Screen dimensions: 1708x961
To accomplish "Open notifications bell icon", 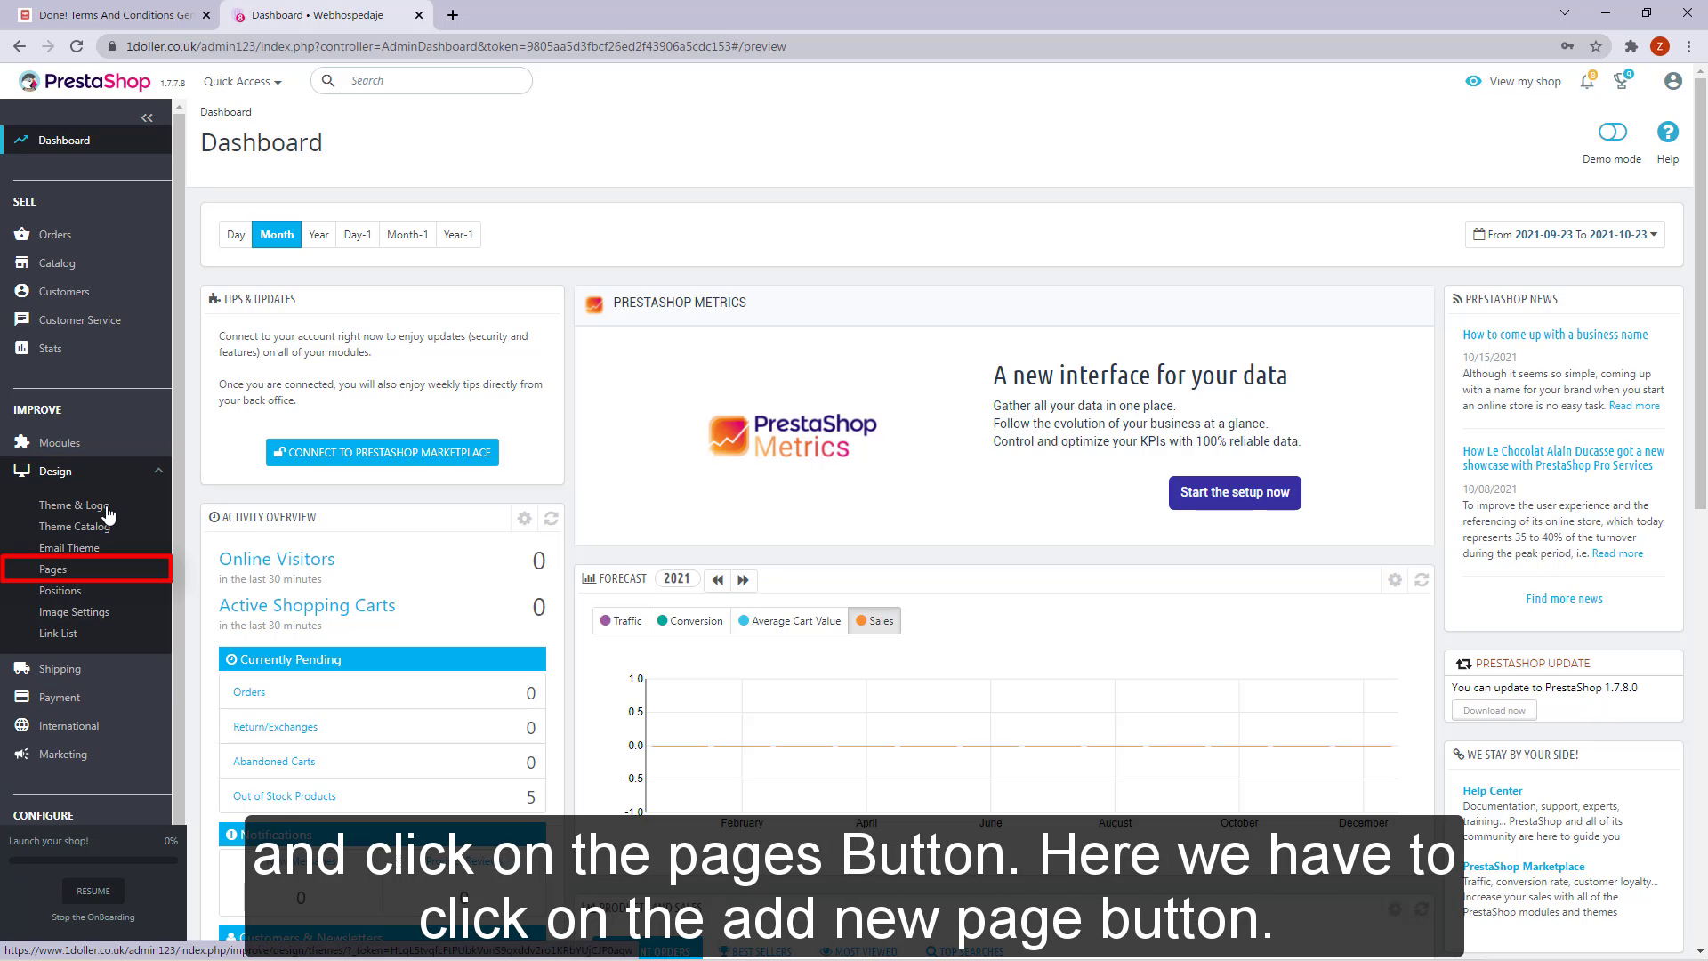I will (x=1587, y=81).
